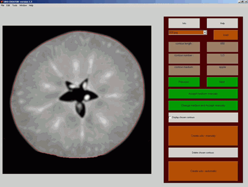This screenshot has width=248, height=187.
Task: Close the UDO CREATOR window
Action: [246, 1]
